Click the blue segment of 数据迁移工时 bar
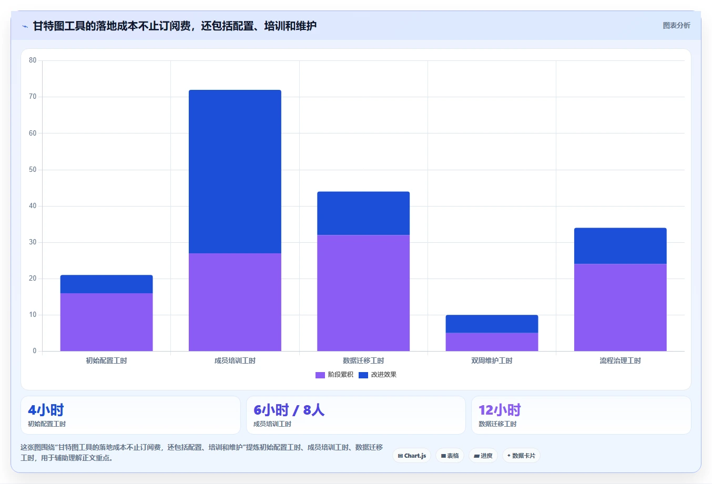This screenshot has width=712, height=484. tap(363, 213)
